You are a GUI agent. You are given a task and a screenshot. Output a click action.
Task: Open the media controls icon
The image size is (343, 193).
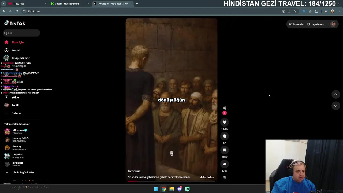coord(326,11)
